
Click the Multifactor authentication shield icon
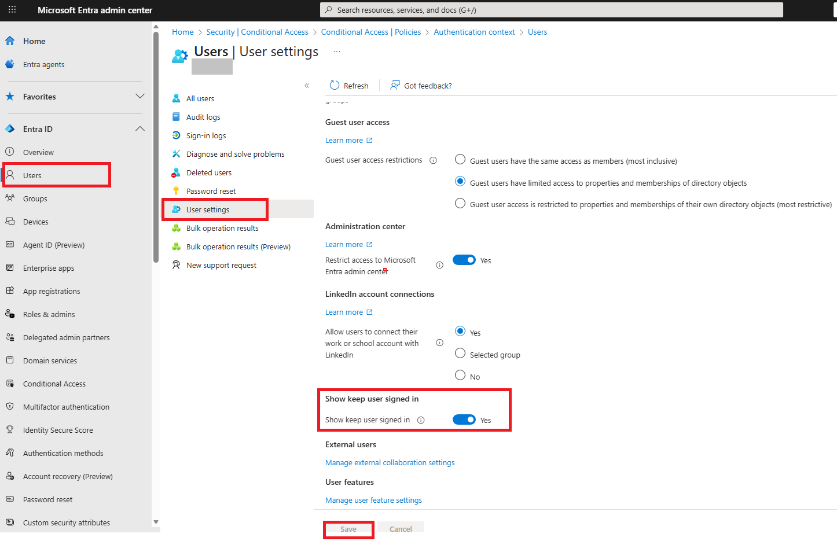pos(10,406)
